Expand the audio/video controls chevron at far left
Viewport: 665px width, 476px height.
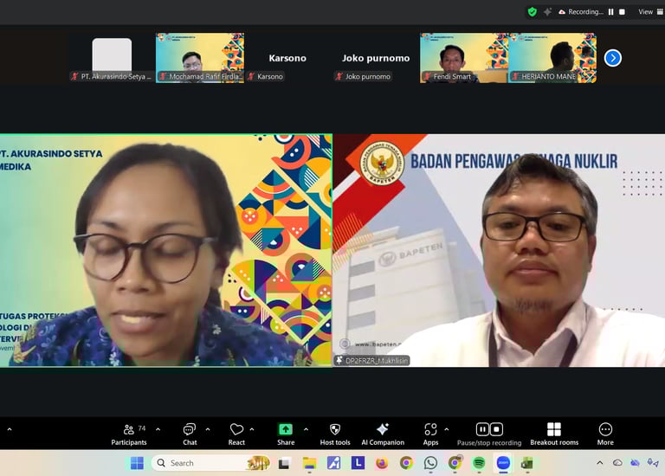tap(10, 430)
